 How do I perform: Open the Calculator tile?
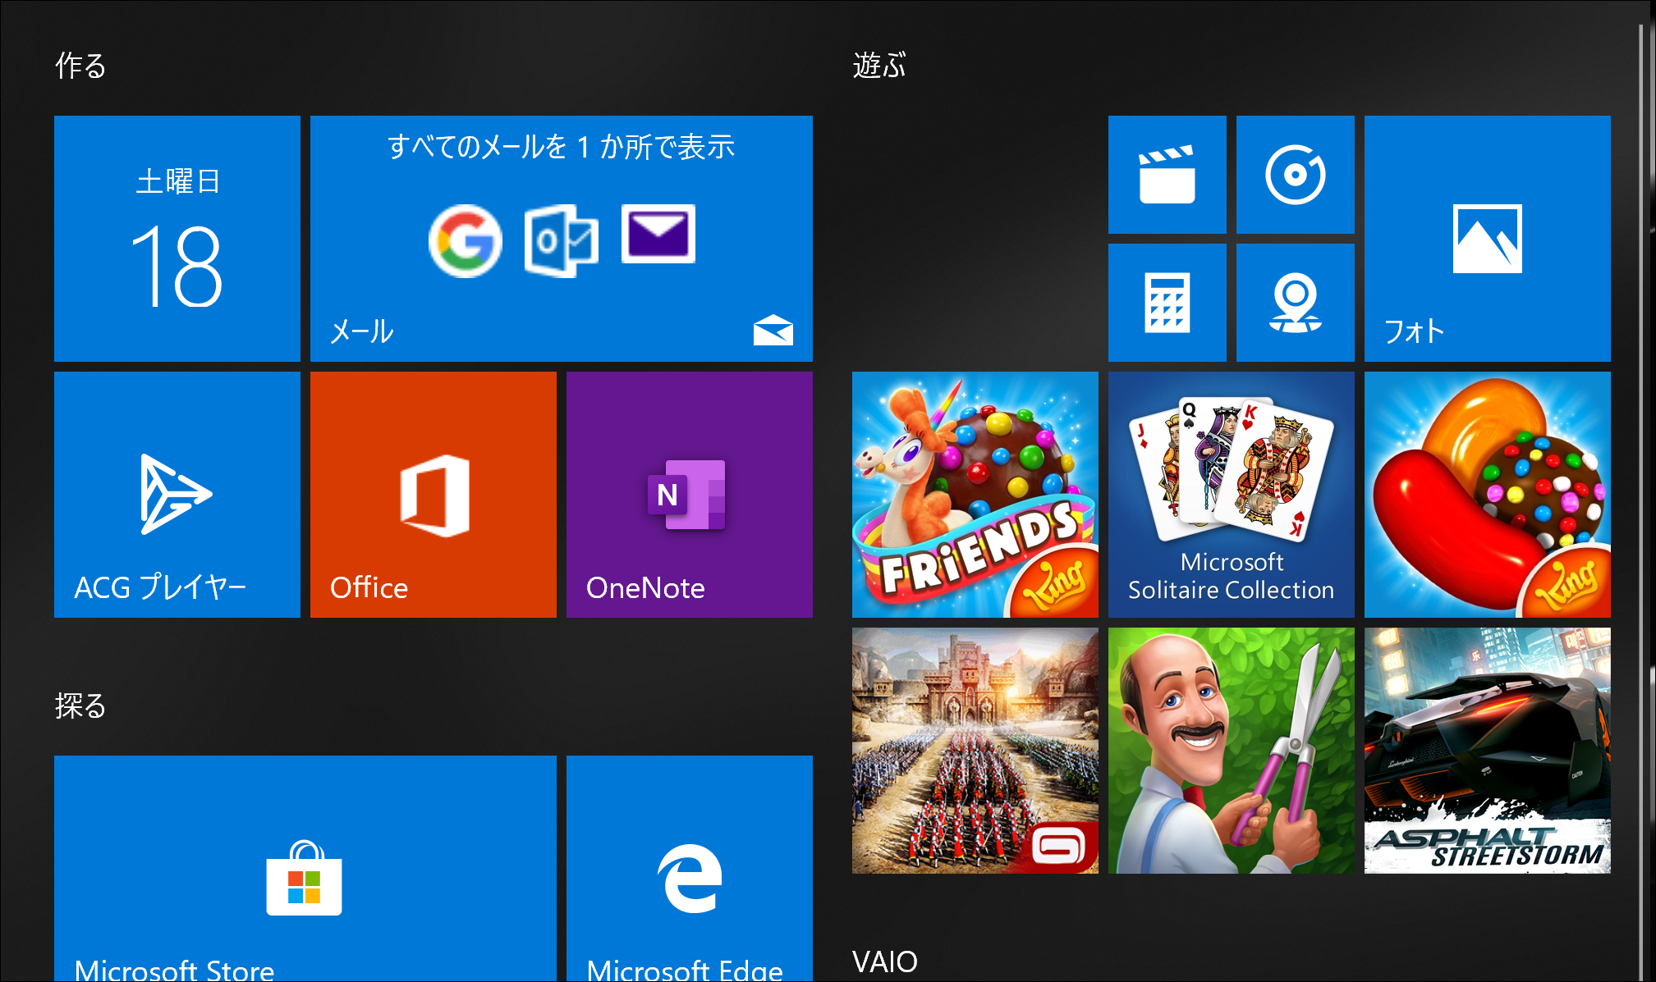[x=1167, y=303]
